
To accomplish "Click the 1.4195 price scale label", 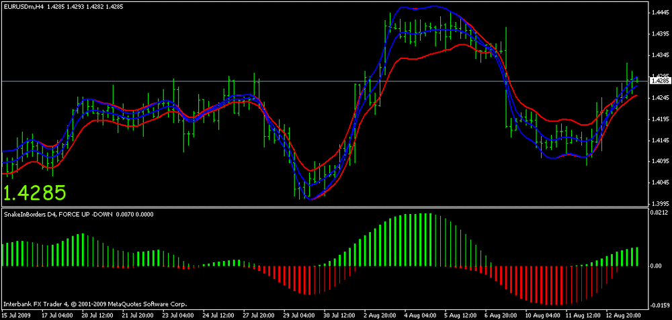I will click(660, 119).
